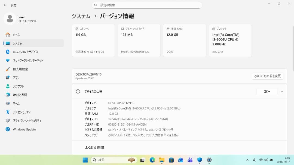
Task: Click the 設定の検索 search field
Action: (147, 5)
